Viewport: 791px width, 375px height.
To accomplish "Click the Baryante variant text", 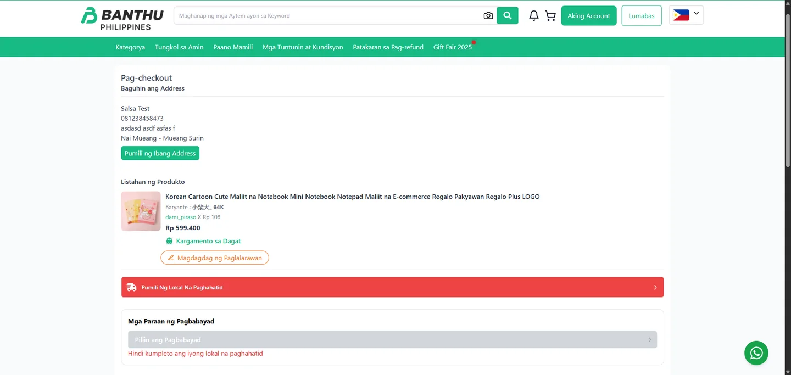I will click(x=194, y=208).
